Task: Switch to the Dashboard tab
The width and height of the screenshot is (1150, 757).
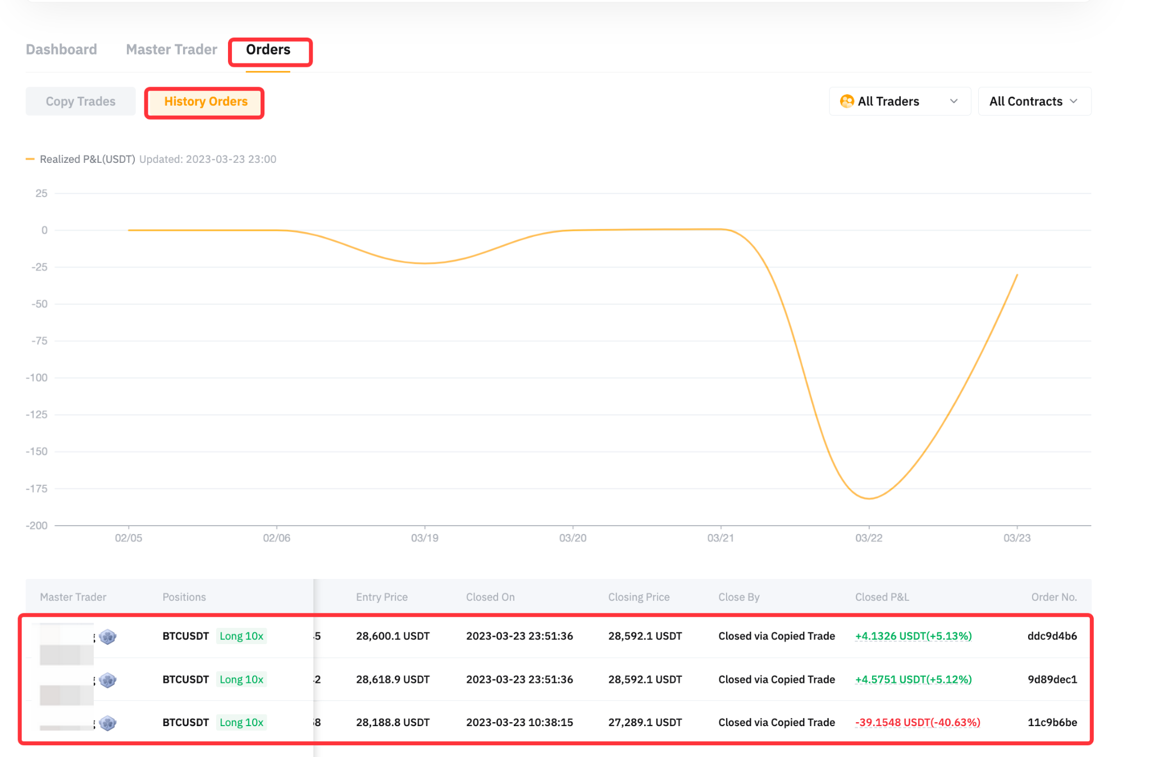Action: click(61, 49)
